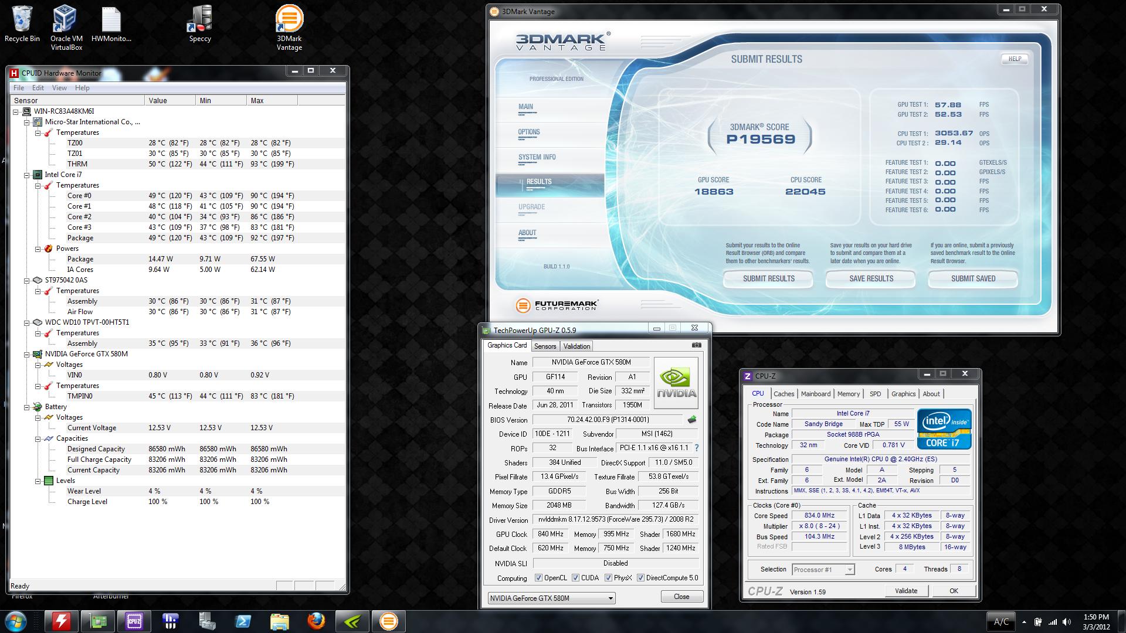Open the Mainboard tab in CPU-Z

click(816, 394)
